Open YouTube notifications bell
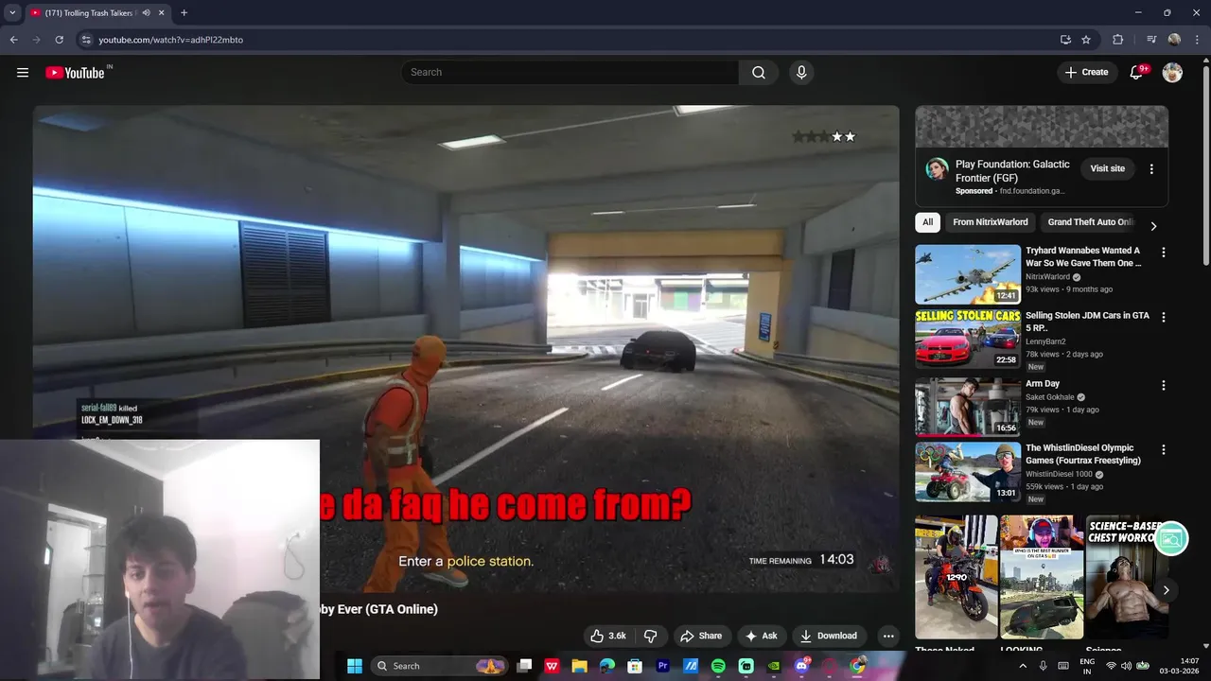This screenshot has height=681, width=1211. (1137, 73)
